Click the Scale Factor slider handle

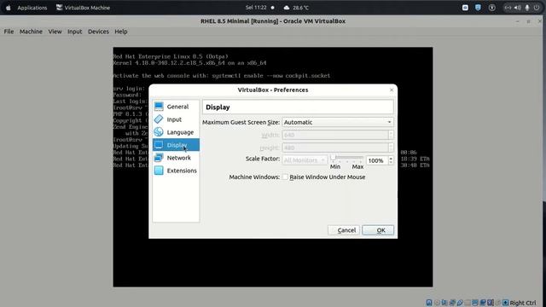tap(334, 158)
